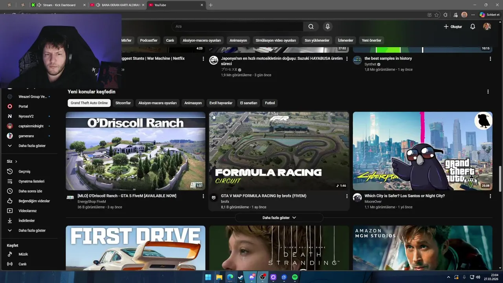Select the Grand Theft Auto Online topic chip

(89, 103)
